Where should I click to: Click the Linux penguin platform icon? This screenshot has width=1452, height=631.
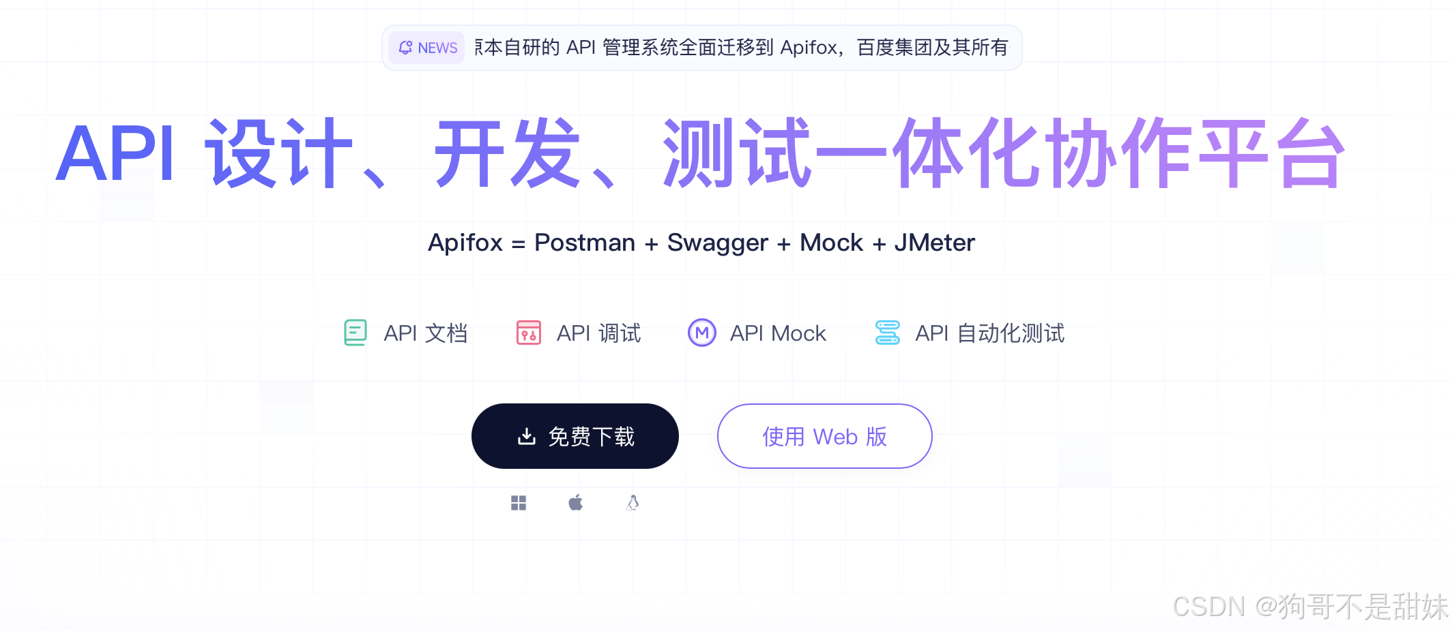[x=633, y=503]
